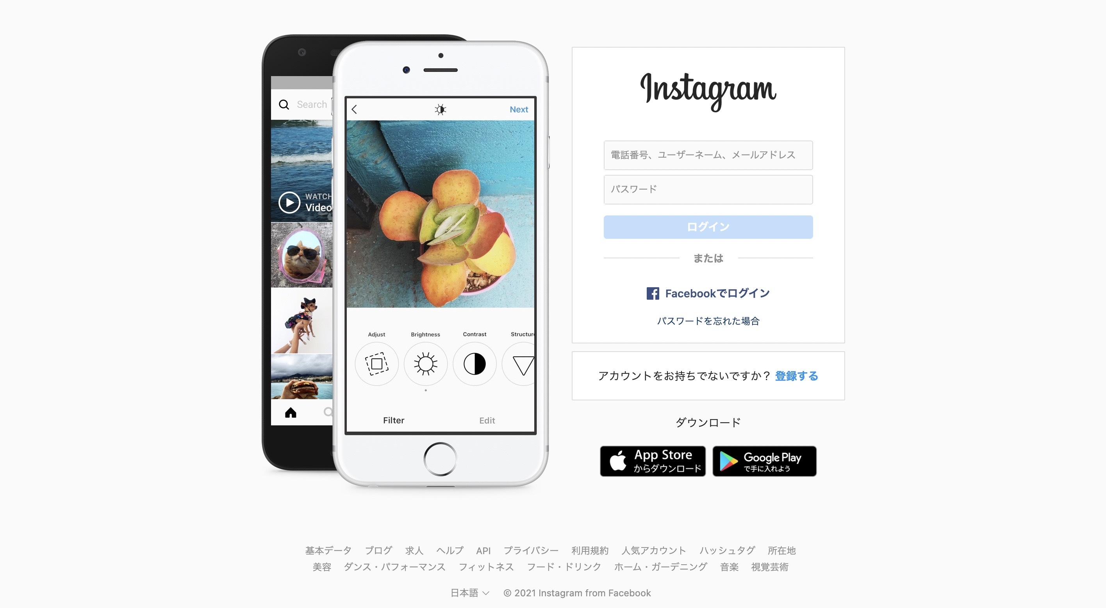Screen dimensions: 1106x608
Task: Click the brightness adjust sun icon
Action: [x=424, y=363]
